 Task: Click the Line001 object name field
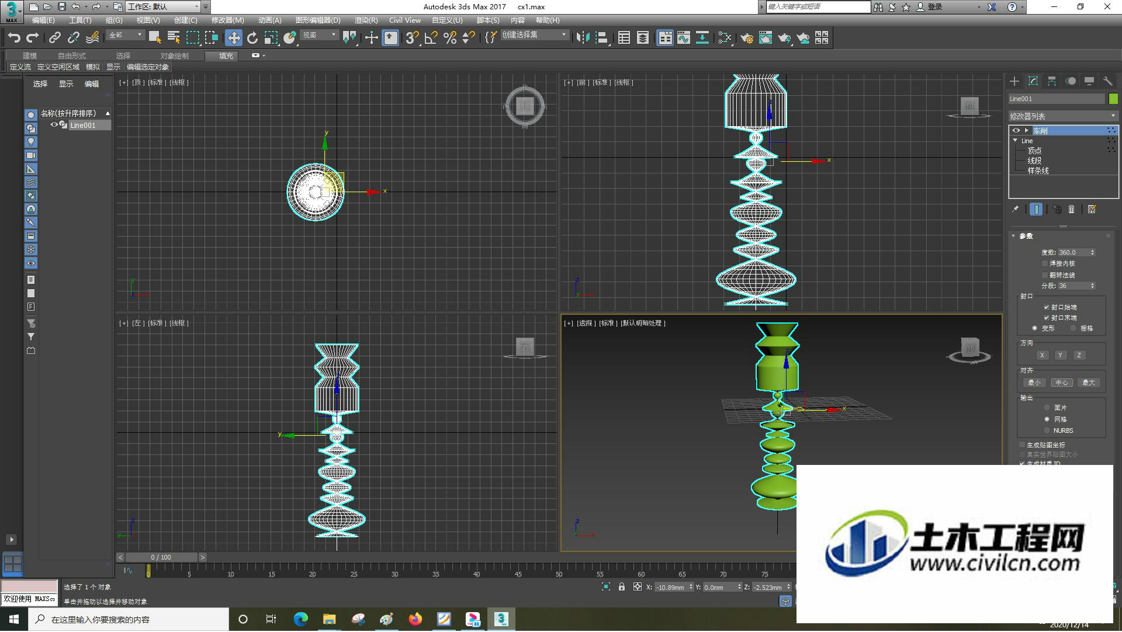[x=1057, y=99]
